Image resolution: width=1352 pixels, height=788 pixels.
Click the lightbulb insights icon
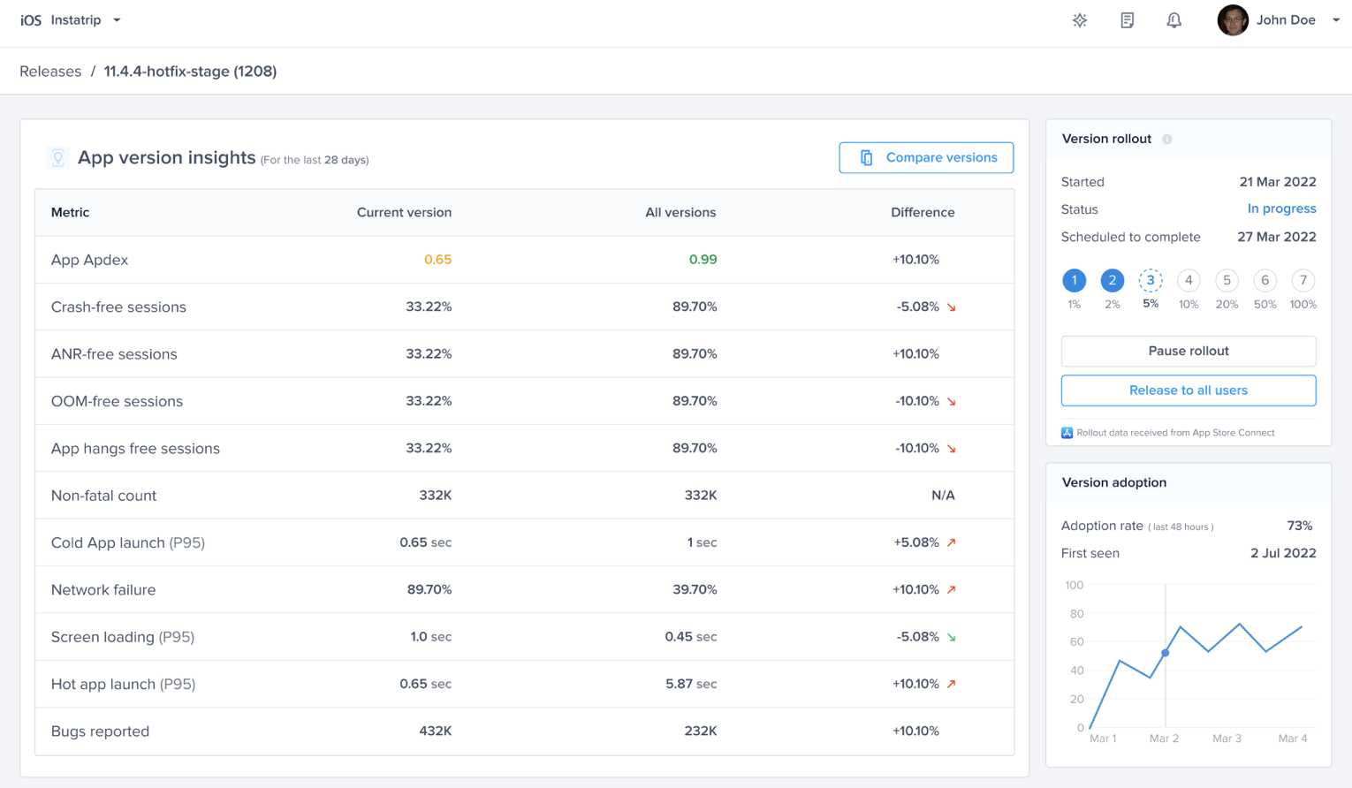click(57, 158)
